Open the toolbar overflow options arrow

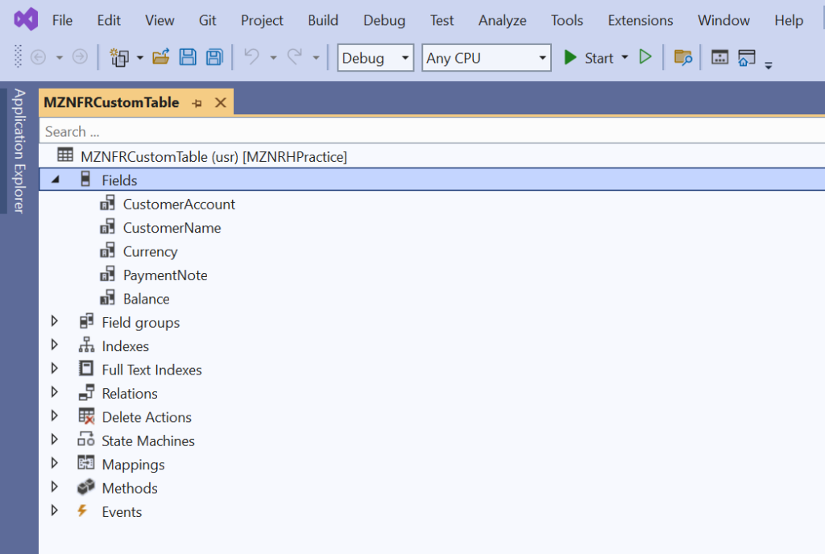[x=769, y=66]
